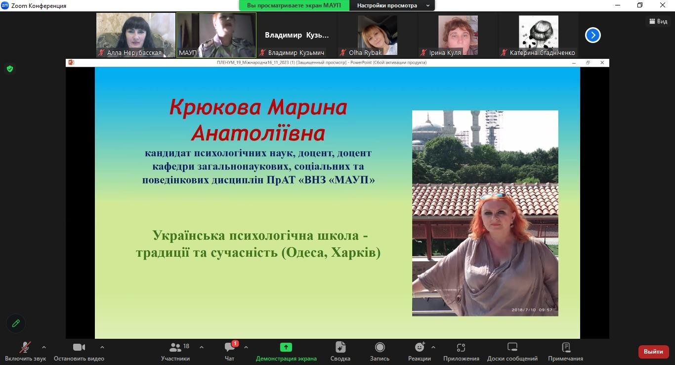This screenshot has width=675, height=365.
Task: Select Катерина Стадніченко video thumbnail
Action: (539, 35)
